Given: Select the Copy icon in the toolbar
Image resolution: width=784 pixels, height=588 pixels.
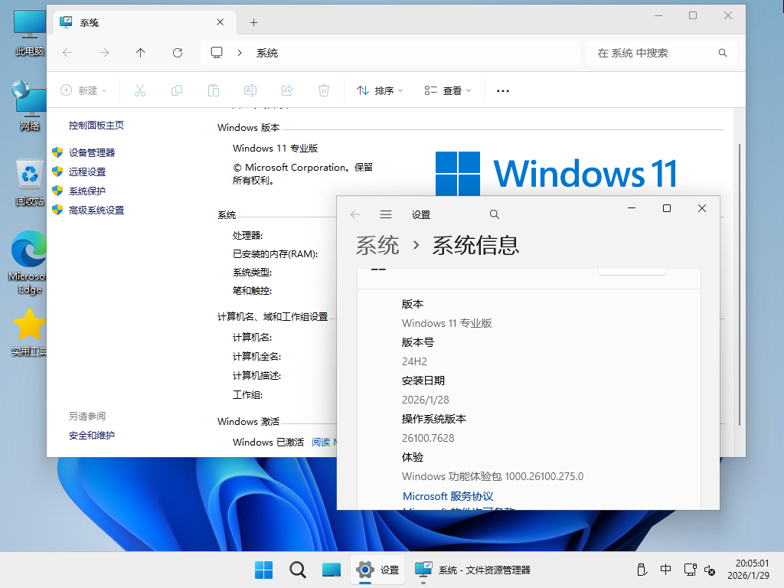Looking at the screenshot, I should [x=177, y=90].
